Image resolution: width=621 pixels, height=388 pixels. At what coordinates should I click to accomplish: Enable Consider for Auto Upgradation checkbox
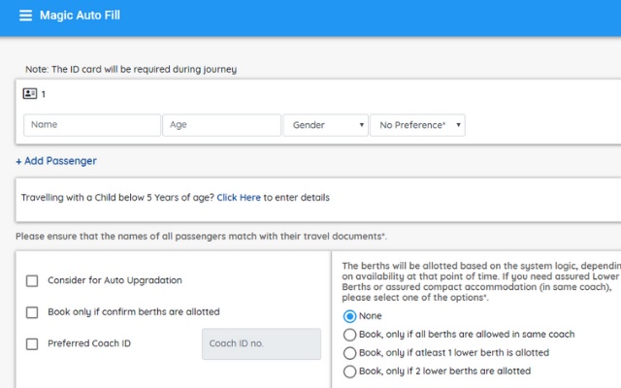point(32,280)
